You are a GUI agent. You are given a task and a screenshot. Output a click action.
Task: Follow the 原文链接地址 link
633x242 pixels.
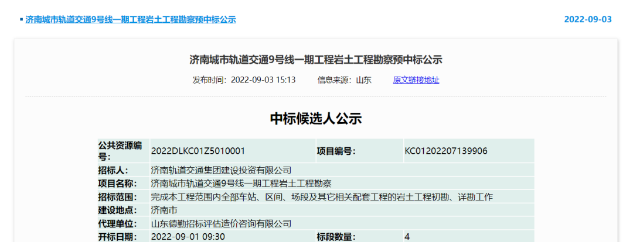coord(416,79)
